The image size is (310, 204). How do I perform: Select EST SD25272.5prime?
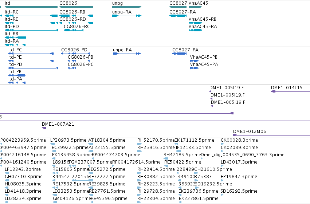(x=107, y=169)
